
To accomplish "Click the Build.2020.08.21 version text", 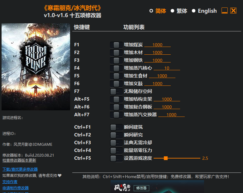I will pos(40,155).
